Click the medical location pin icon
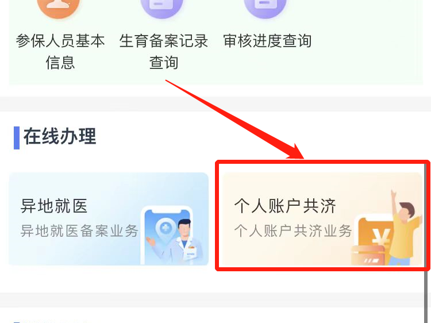 (x=166, y=229)
